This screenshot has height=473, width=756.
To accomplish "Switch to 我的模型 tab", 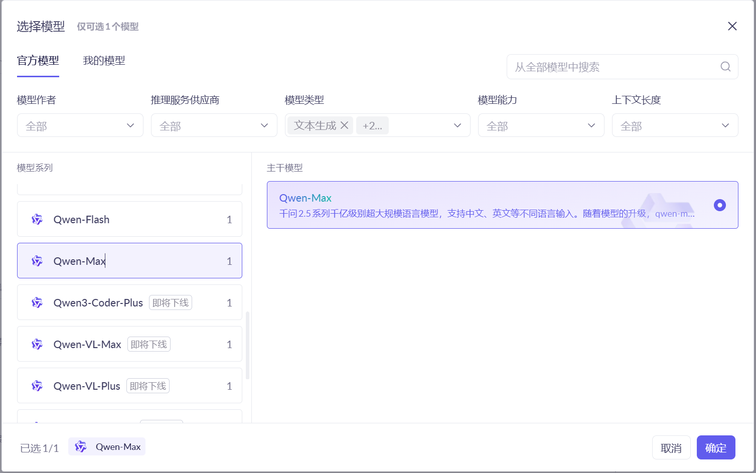I will 104,61.
